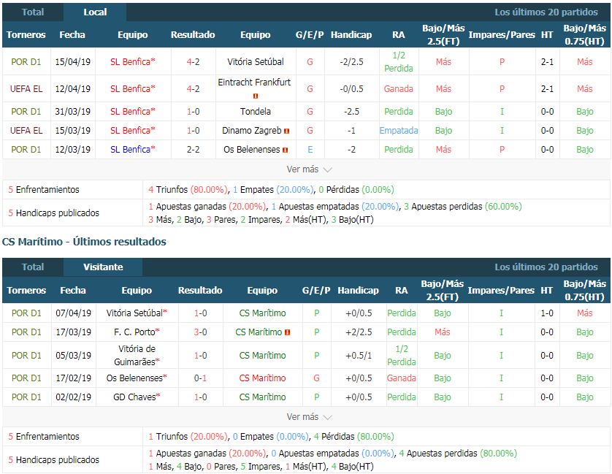Click the 1-0 half-time score on 07/04/19
The width and height of the screenshot is (612, 474).
click(546, 313)
